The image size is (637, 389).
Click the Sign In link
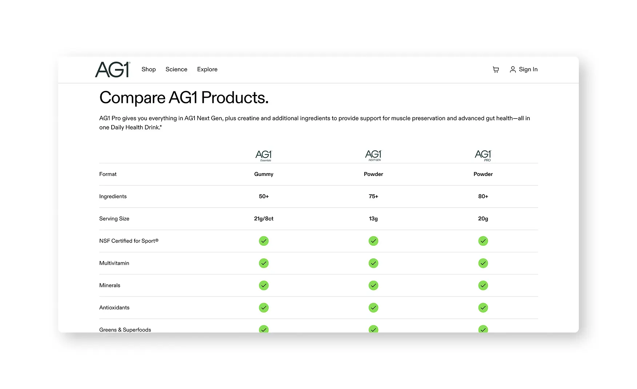point(528,69)
